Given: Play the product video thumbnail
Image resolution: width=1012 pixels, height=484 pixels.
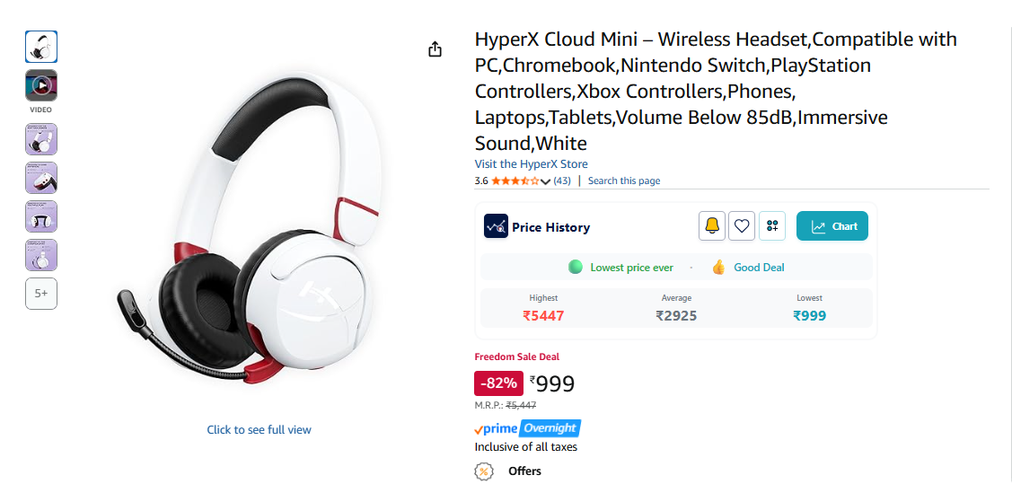Looking at the screenshot, I should pyautogui.click(x=41, y=85).
